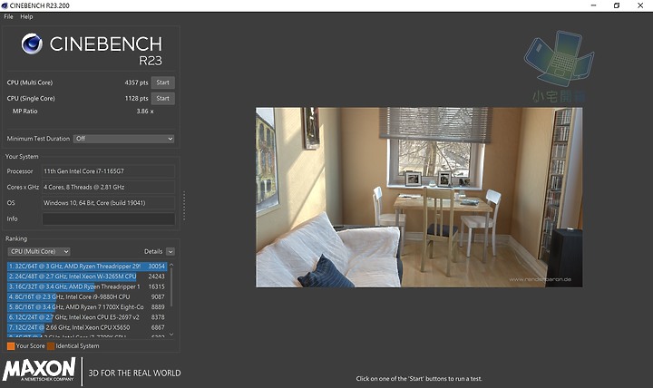
Task: Click the Cinebench title bar app icon
Action: (x=5, y=5)
